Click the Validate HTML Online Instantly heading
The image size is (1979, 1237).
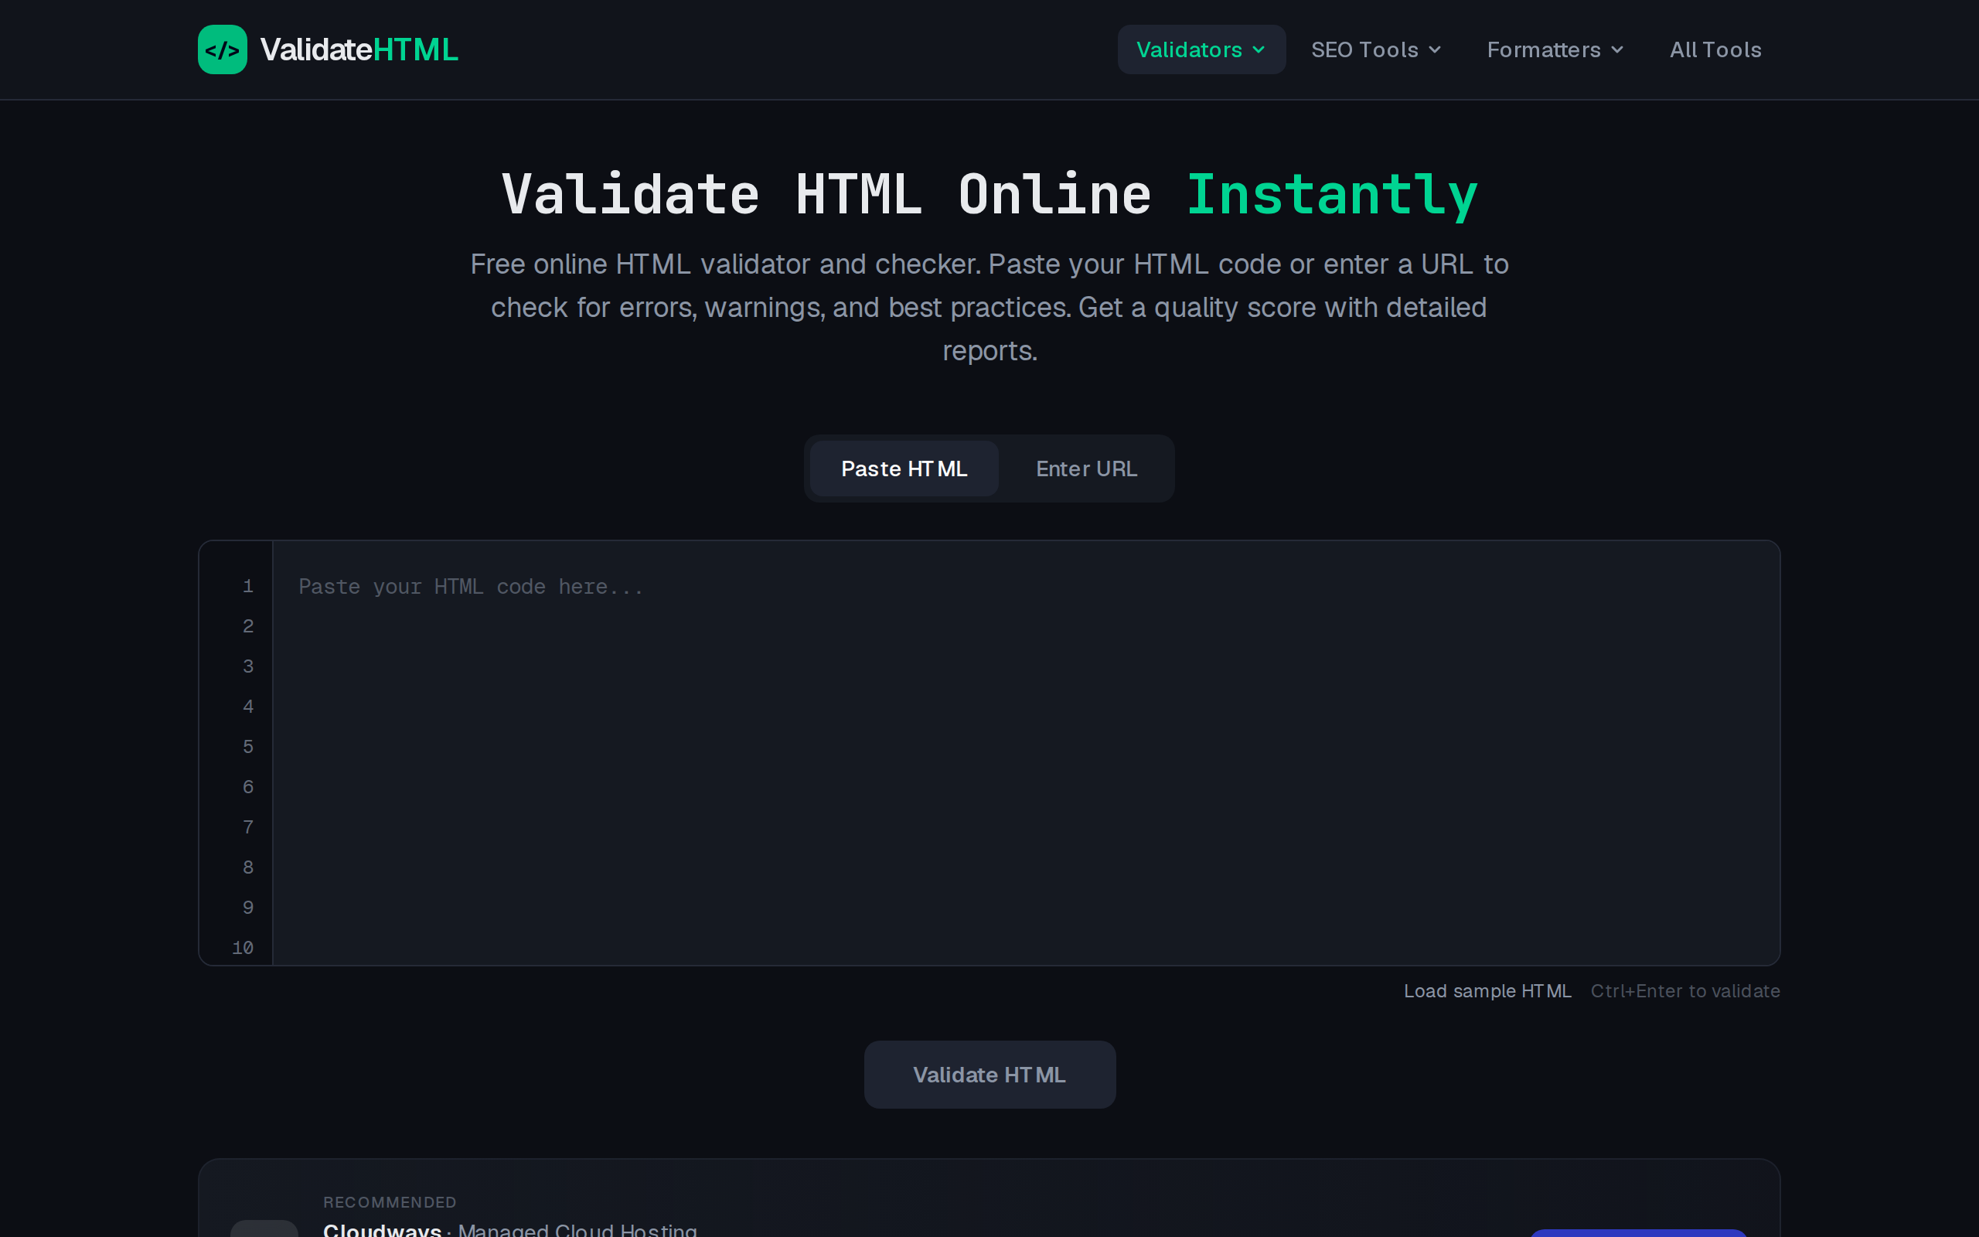coord(989,195)
